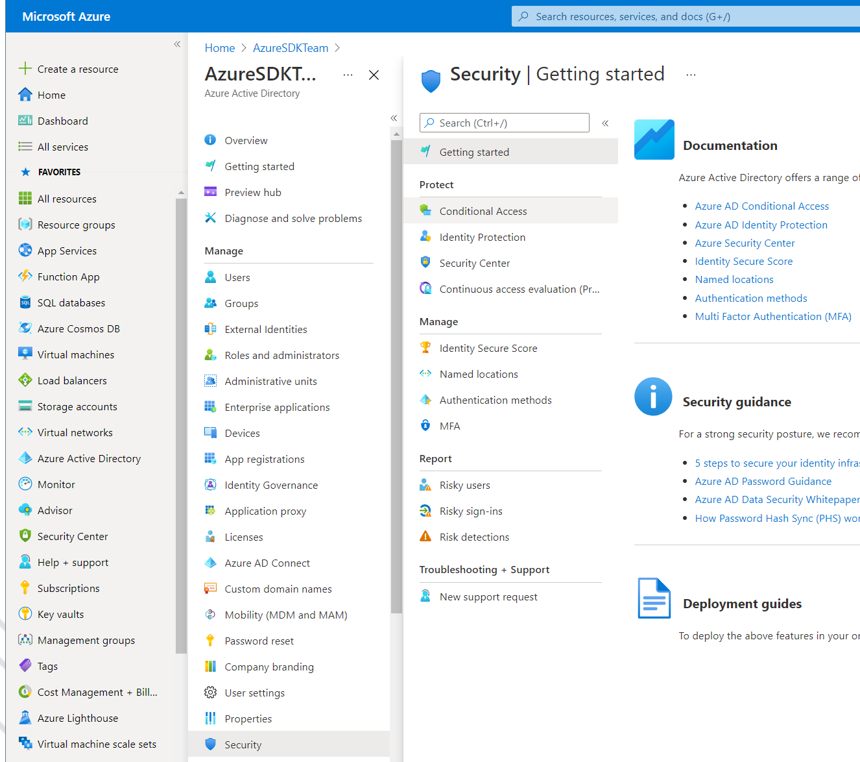Viewport: 860px width, 762px height.
Task: Create a New support request
Action: click(x=488, y=596)
